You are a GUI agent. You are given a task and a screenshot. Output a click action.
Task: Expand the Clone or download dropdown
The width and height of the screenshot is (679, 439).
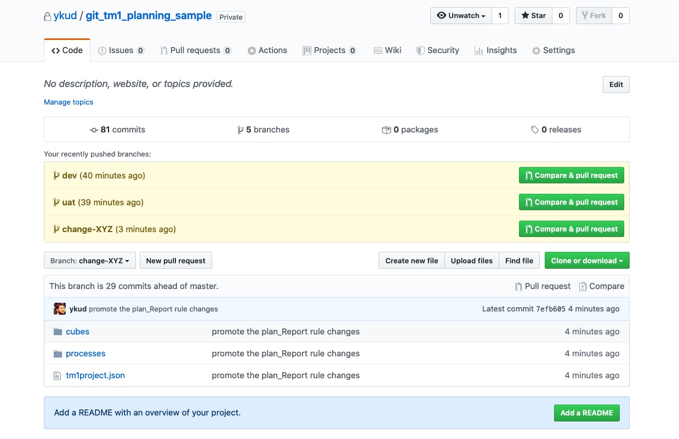point(587,261)
